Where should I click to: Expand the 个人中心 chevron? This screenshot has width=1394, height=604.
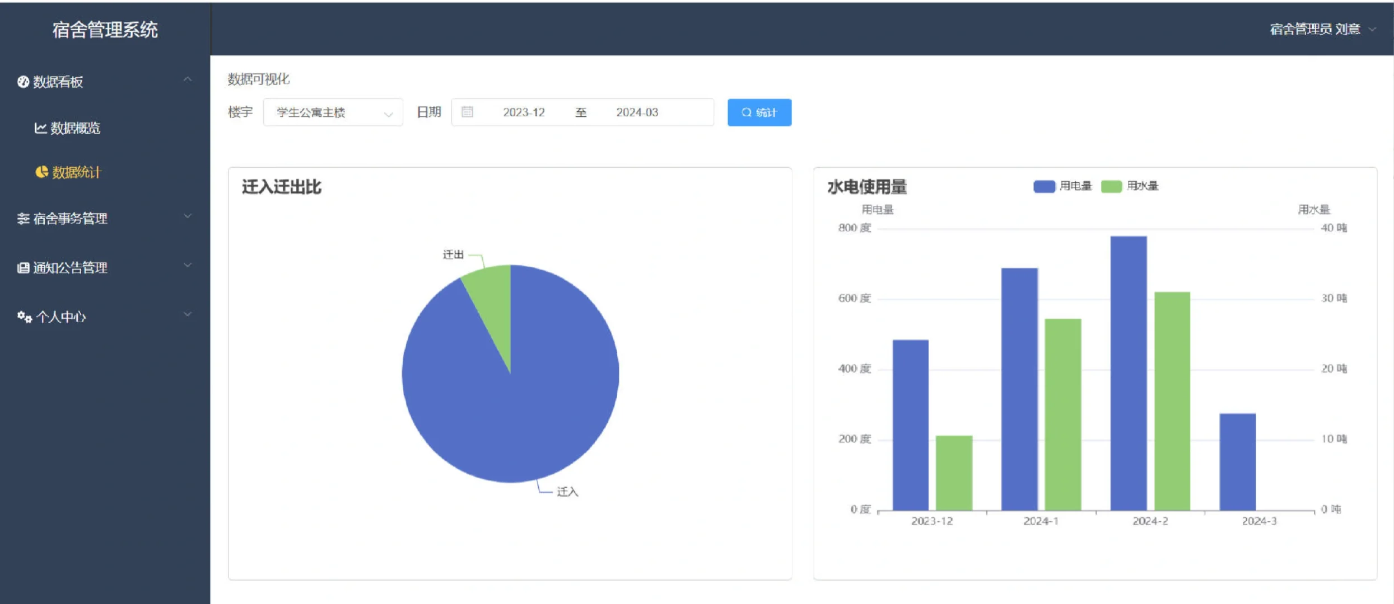188,314
